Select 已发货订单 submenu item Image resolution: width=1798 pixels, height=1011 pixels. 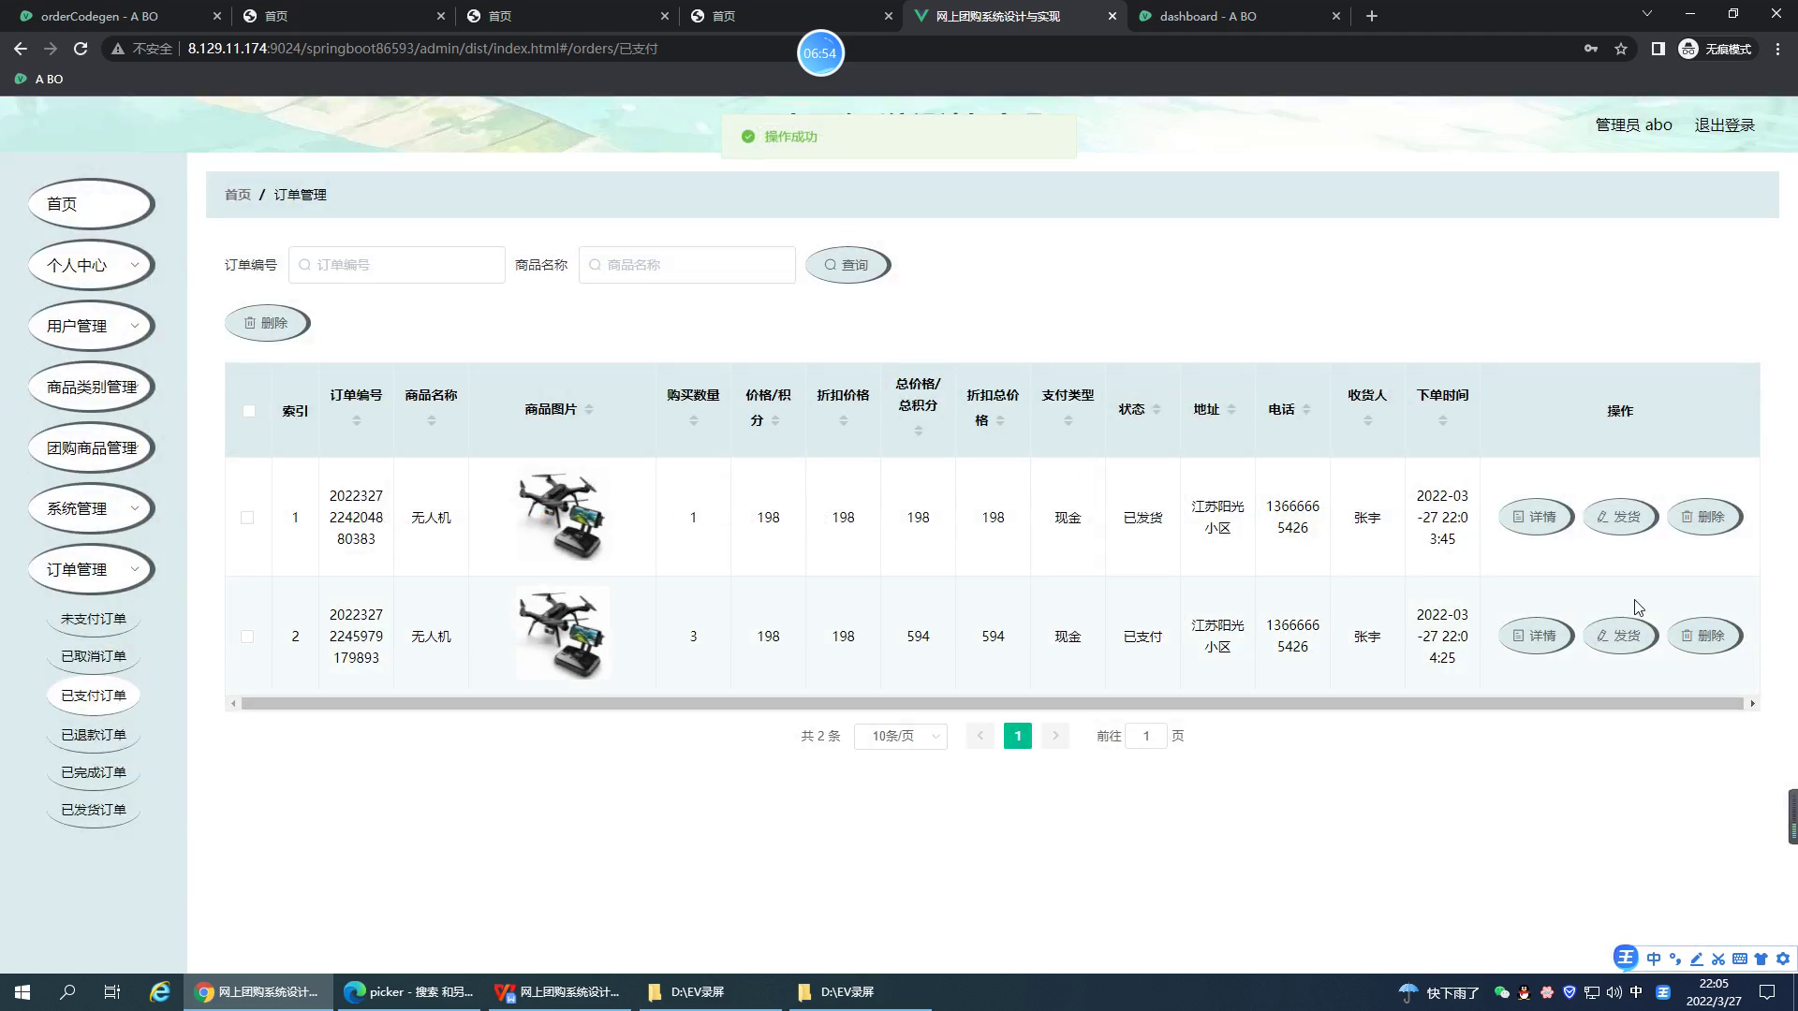(x=94, y=810)
